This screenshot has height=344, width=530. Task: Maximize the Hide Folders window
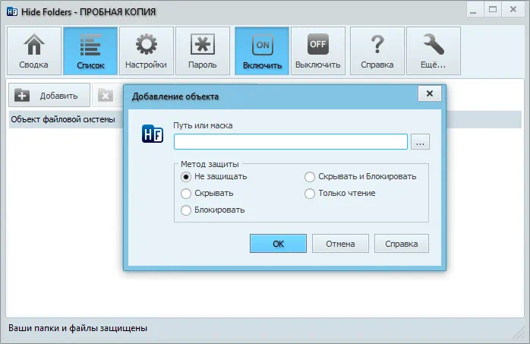coord(493,10)
